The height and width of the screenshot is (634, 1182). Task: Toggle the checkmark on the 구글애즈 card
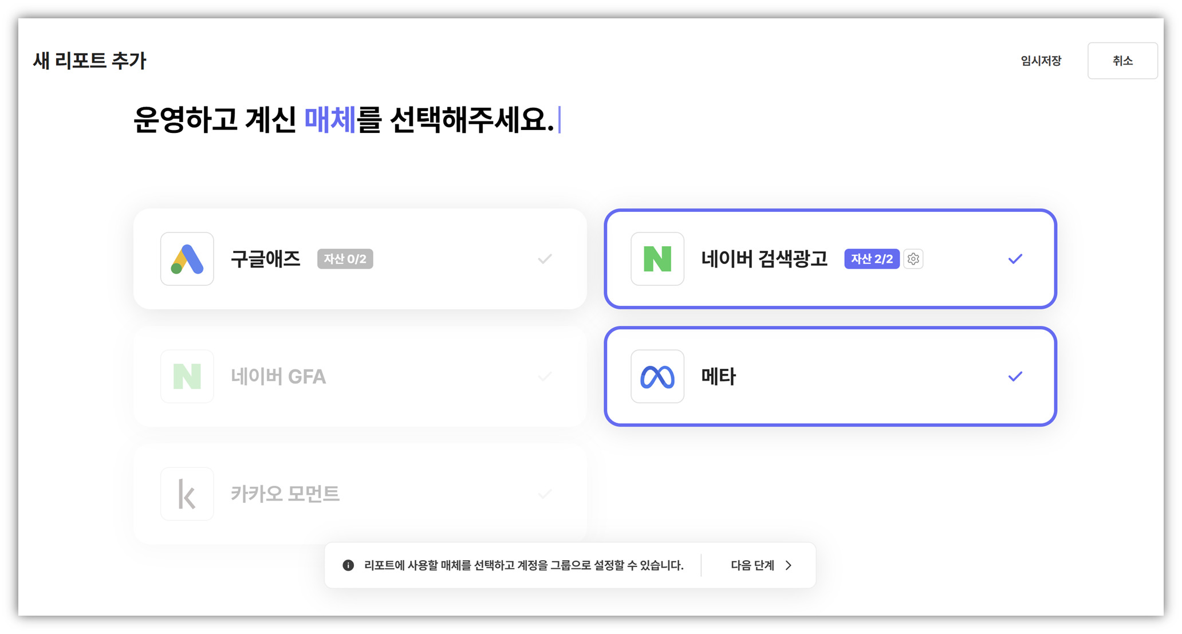(545, 259)
